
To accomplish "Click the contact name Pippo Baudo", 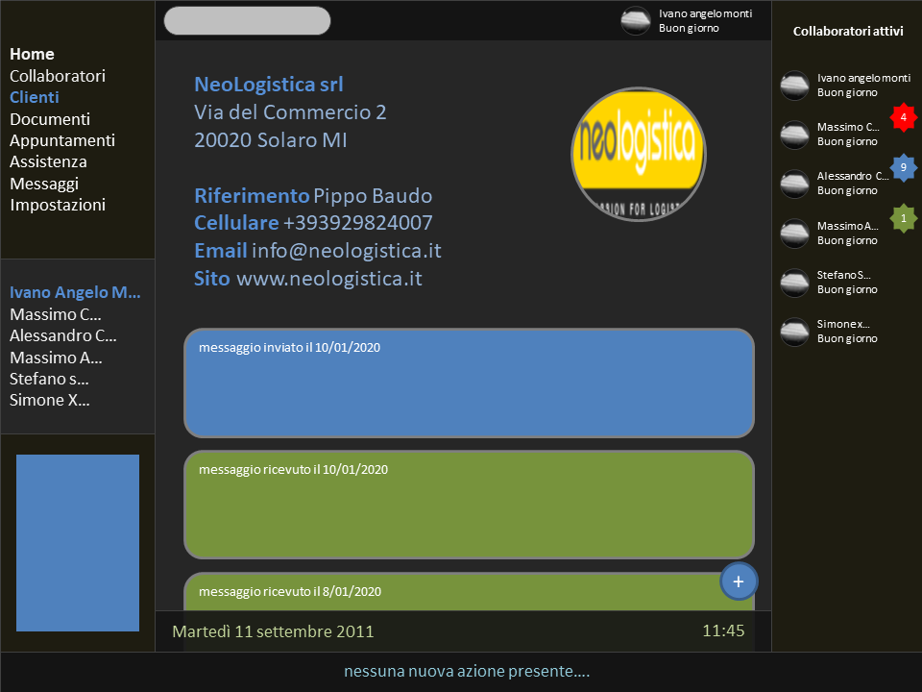I will click(x=373, y=195).
